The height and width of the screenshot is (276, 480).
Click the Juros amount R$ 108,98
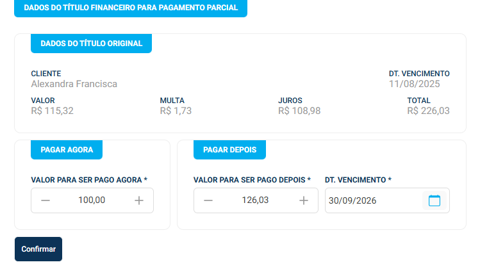click(299, 111)
